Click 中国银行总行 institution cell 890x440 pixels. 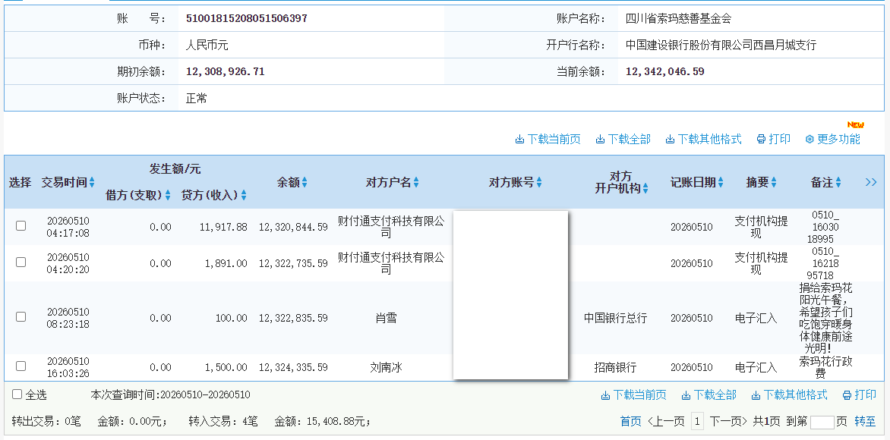(x=615, y=318)
